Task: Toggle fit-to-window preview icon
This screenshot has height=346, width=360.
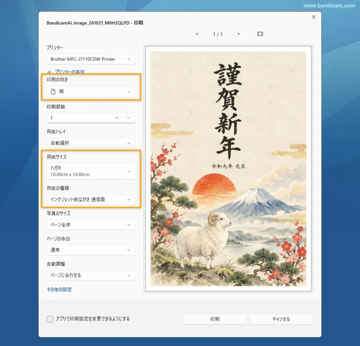Action: (x=260, y=34)
